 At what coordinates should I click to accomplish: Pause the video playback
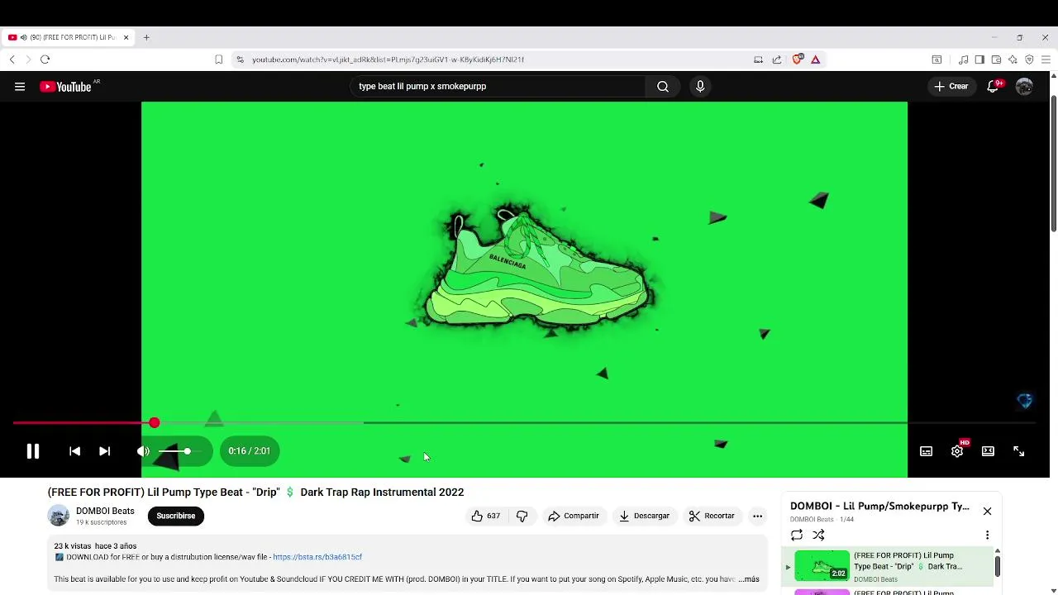(x=33, y=451)
